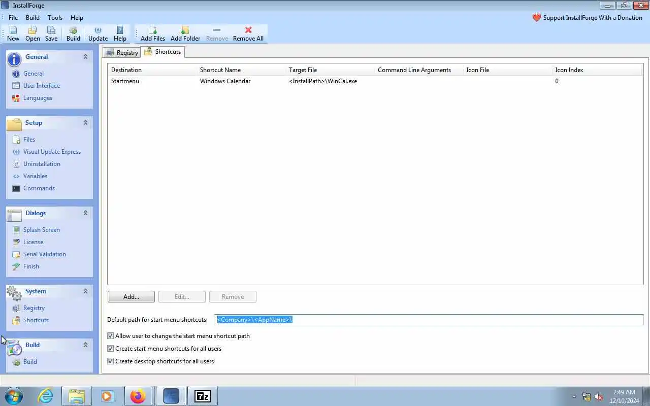The height and width of the screenshot is (406, 650).
Task: Select the Shortcuts tab
Action: coord(162,52)
